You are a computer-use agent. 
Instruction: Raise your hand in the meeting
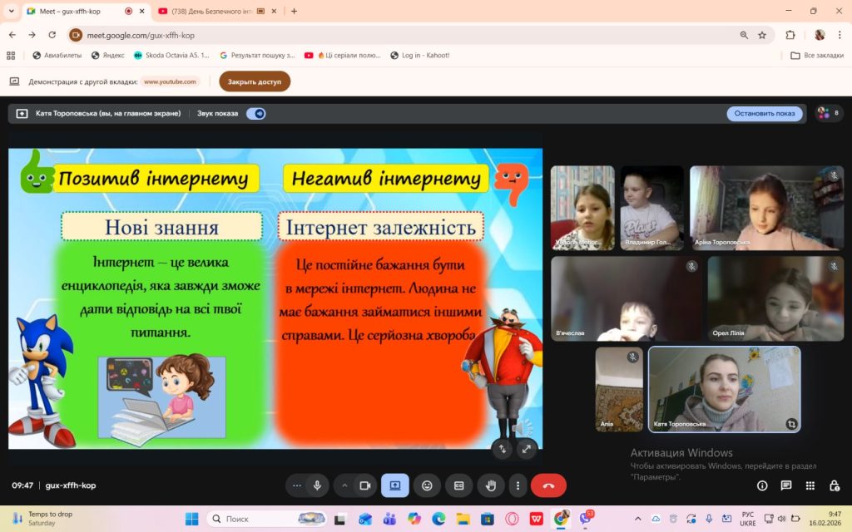[490, 485]
